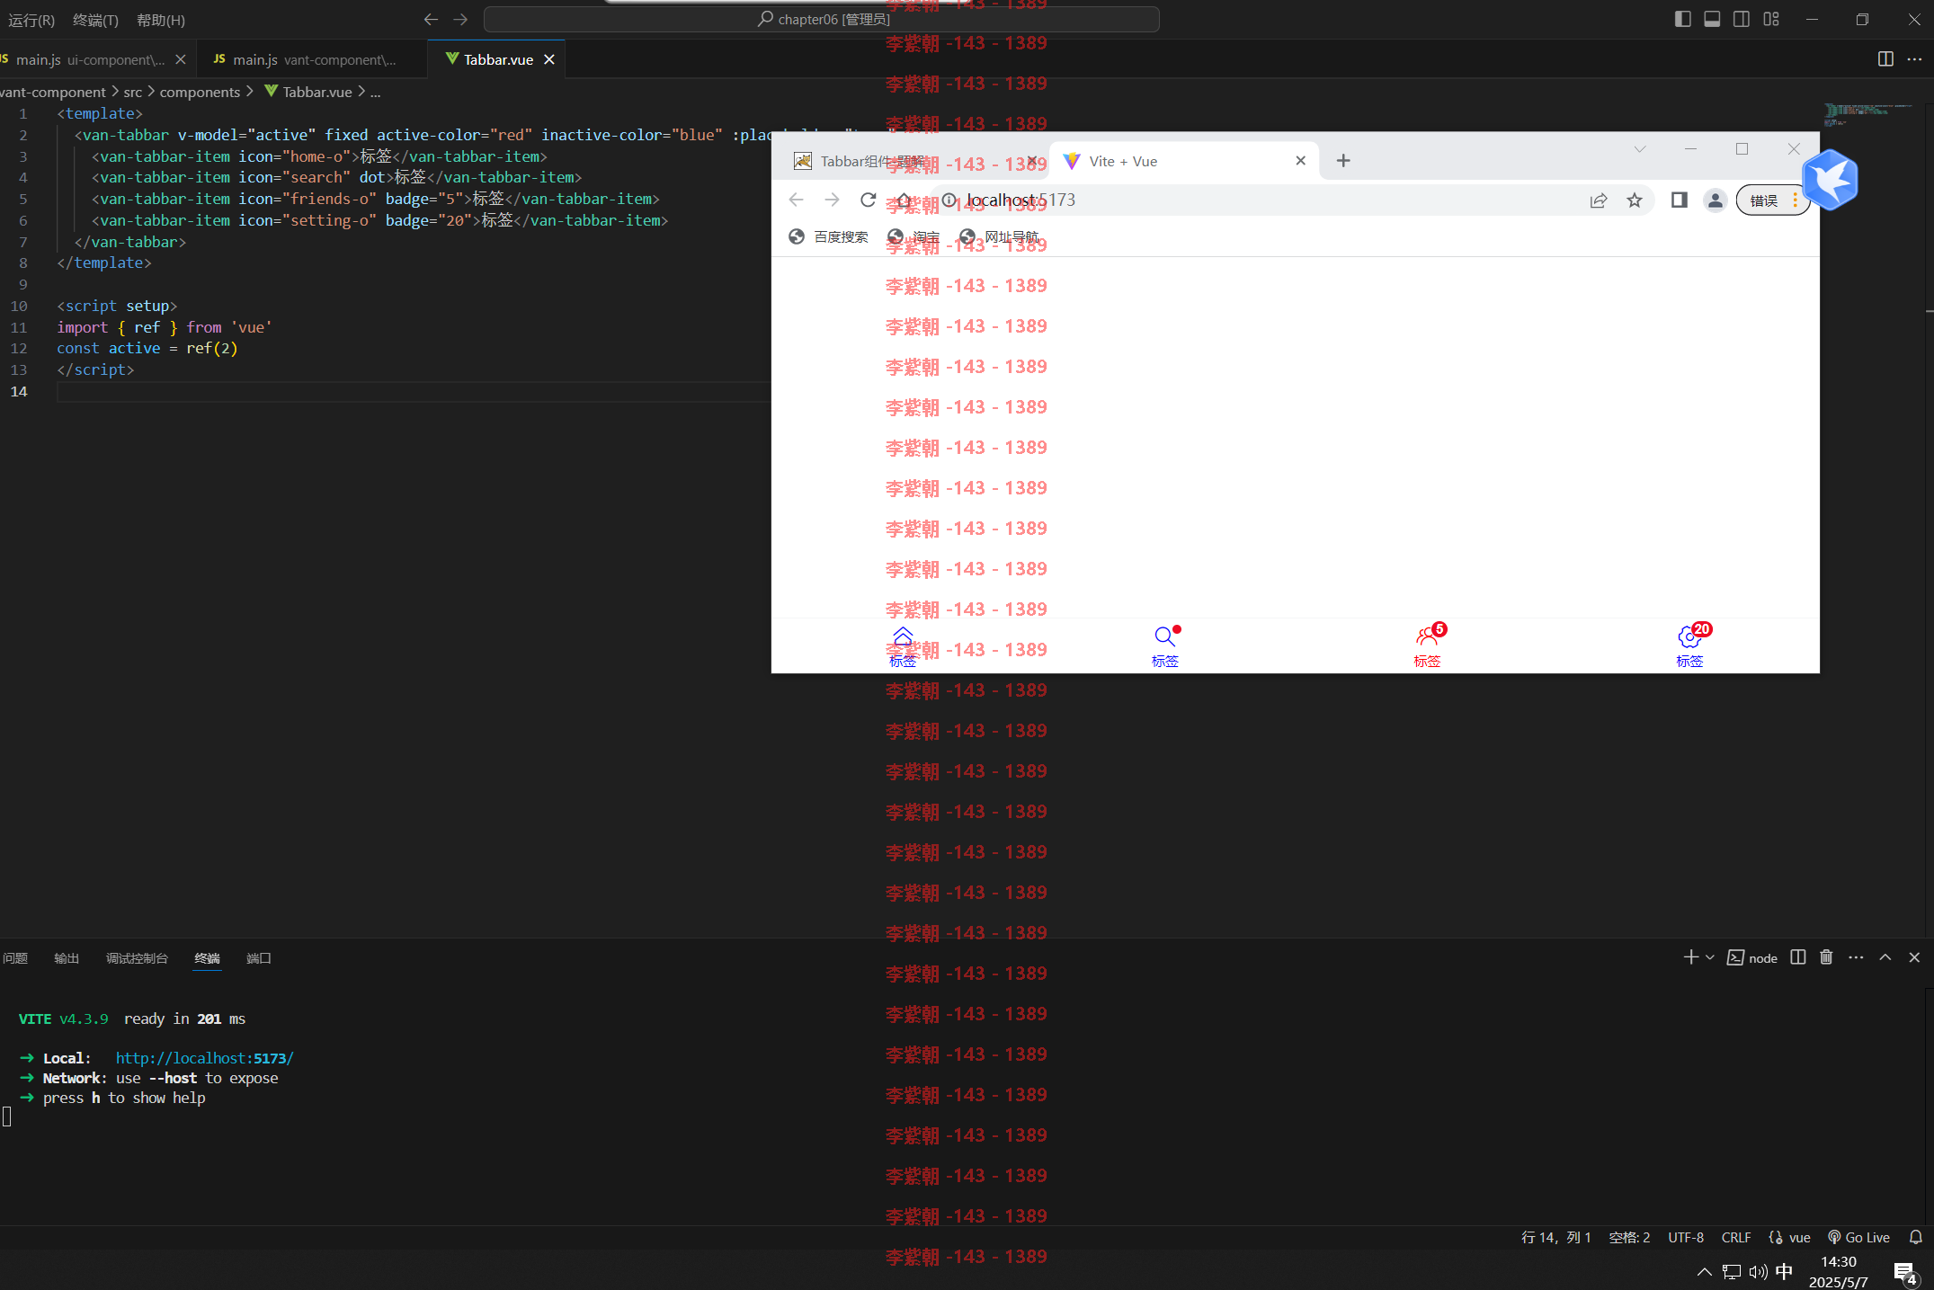This screenshot has width=1934, height=1290.
Task: Open notifications bell in status bar
Action: coord(1915,1238)
